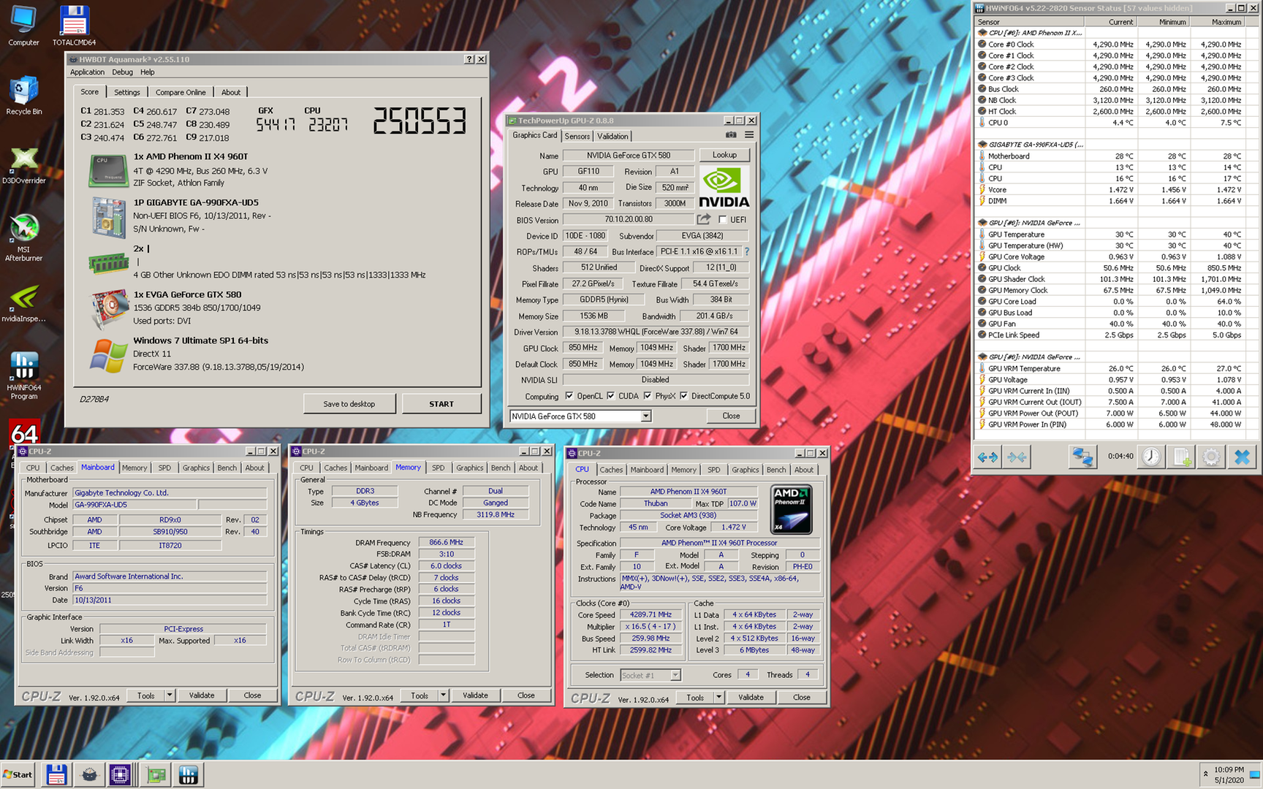Open Tools dropdown arrow in Mainboard CPU-Z

(170, 695)
